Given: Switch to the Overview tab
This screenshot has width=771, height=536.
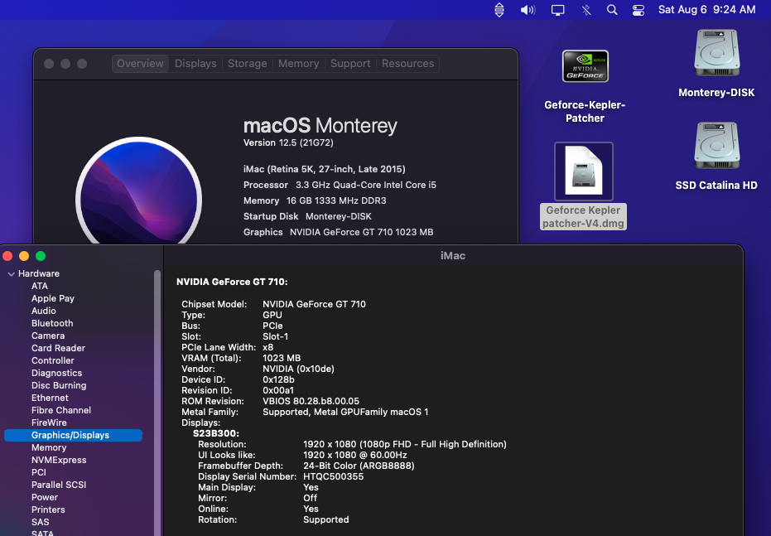Looking at the screenshot, I should (x=140, y=64).
